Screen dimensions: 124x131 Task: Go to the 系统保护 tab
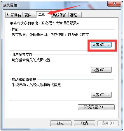click(60, 15)
